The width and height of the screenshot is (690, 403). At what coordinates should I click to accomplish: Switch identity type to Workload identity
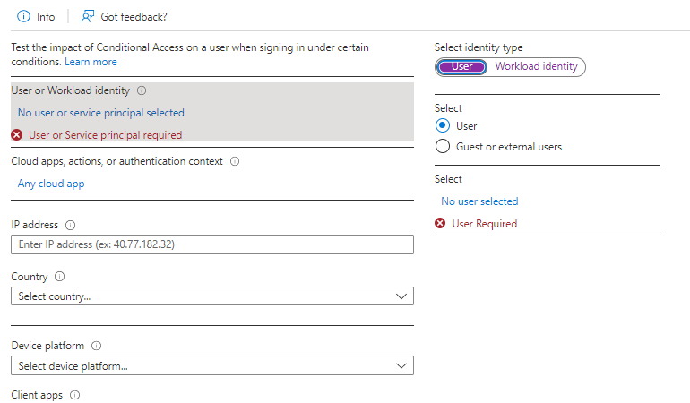coord(537,66)
